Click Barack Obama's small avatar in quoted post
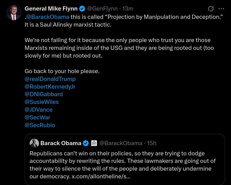Viewport: 231px width, 185px height. click(34, 143)
